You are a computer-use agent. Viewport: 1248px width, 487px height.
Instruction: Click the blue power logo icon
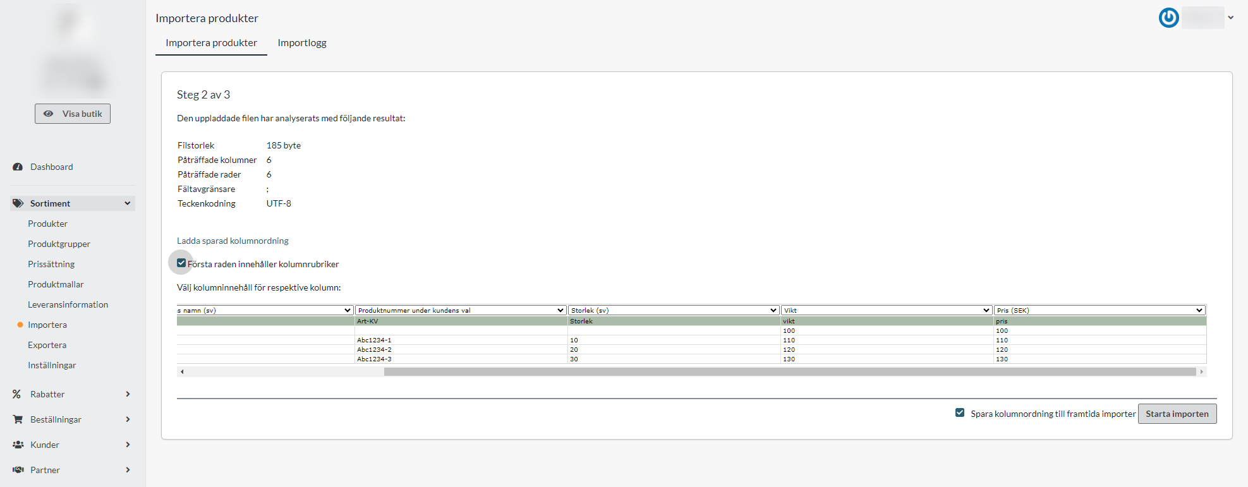1168,18
